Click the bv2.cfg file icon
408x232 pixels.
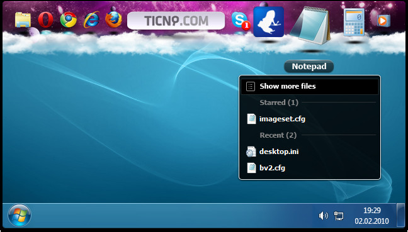coord(251,168)
